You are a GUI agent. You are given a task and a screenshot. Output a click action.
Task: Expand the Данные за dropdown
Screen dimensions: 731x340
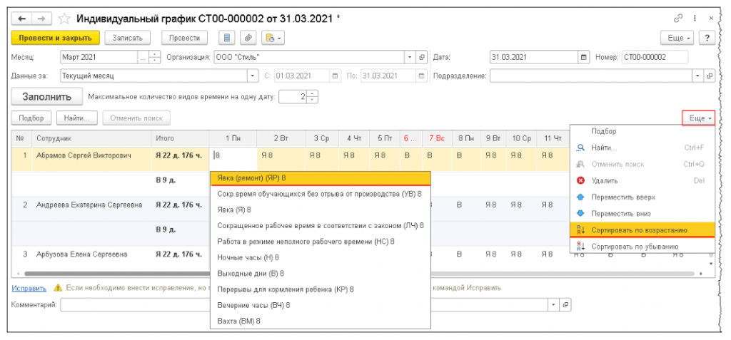pyautogui.click(x=253, y=76)
